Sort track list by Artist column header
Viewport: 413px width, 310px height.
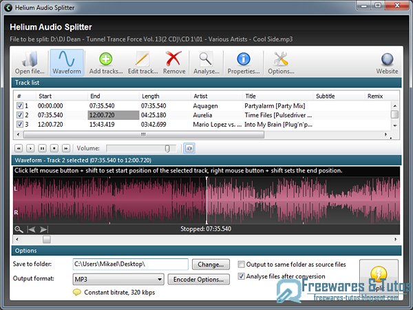click(216, 96)
